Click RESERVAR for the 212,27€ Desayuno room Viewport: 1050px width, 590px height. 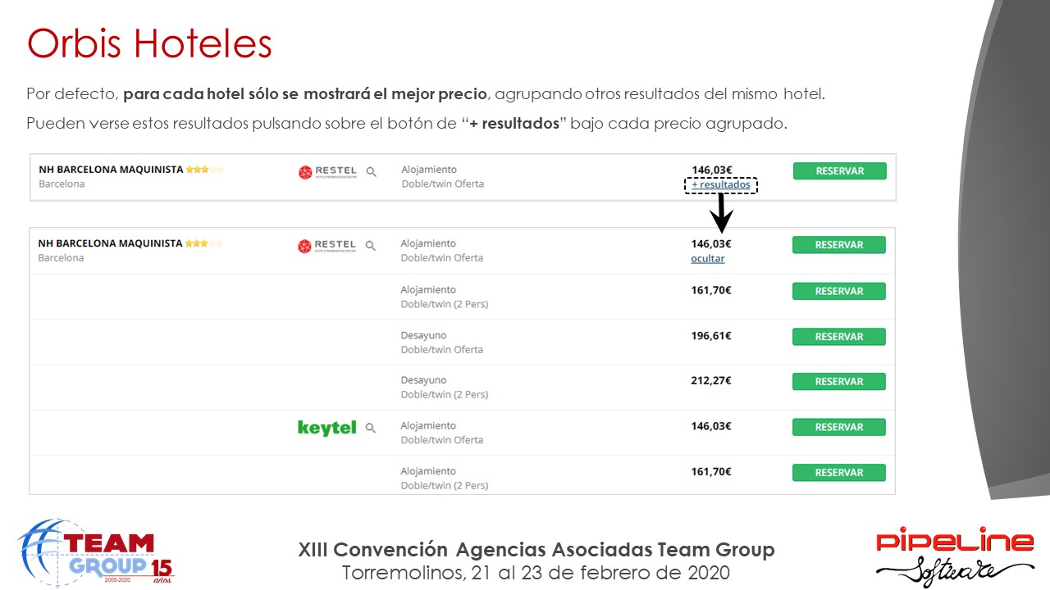(839, 382)
